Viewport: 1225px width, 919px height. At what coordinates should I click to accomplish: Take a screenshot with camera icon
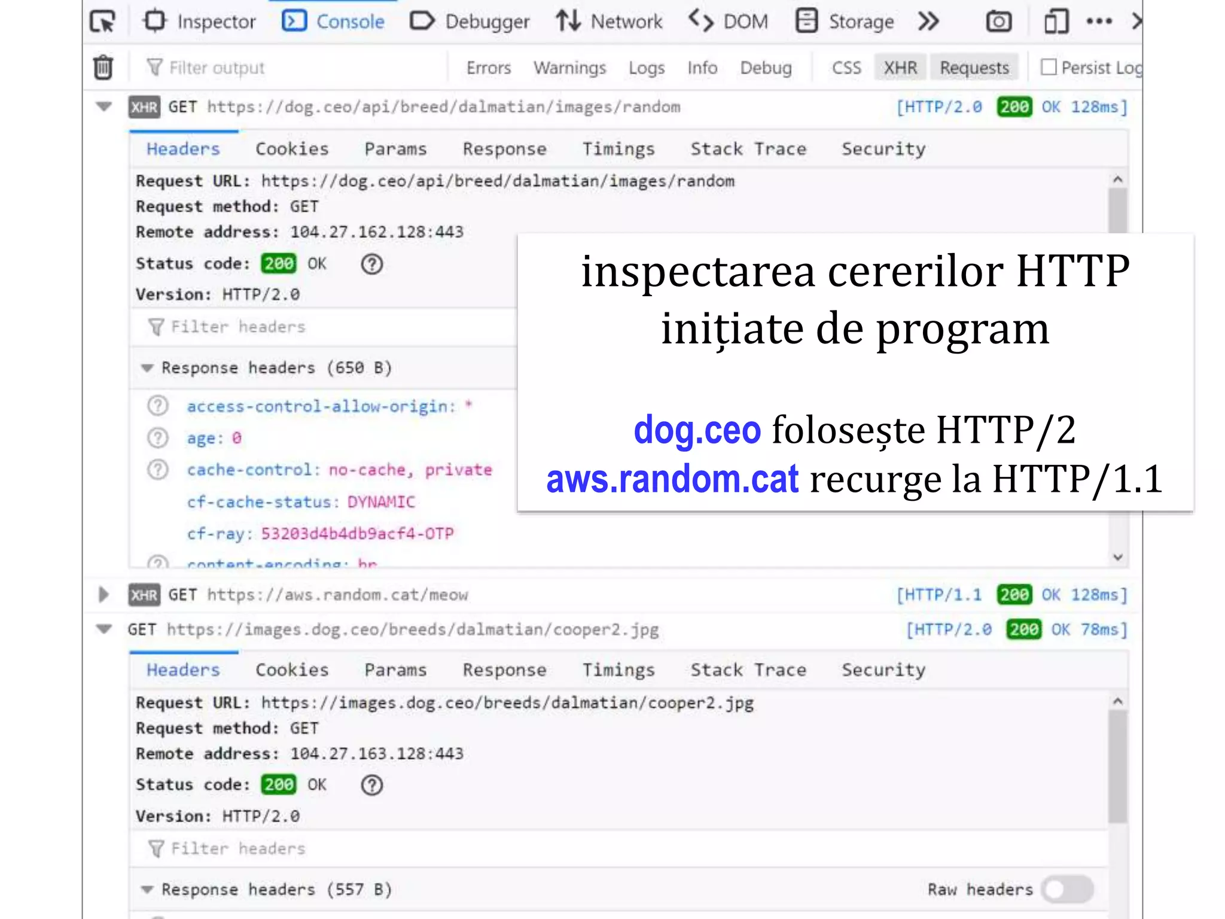[x=998, y=22]
